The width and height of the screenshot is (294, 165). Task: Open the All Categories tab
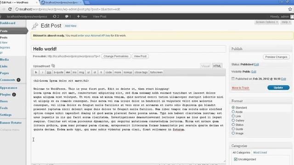(241, 153)
